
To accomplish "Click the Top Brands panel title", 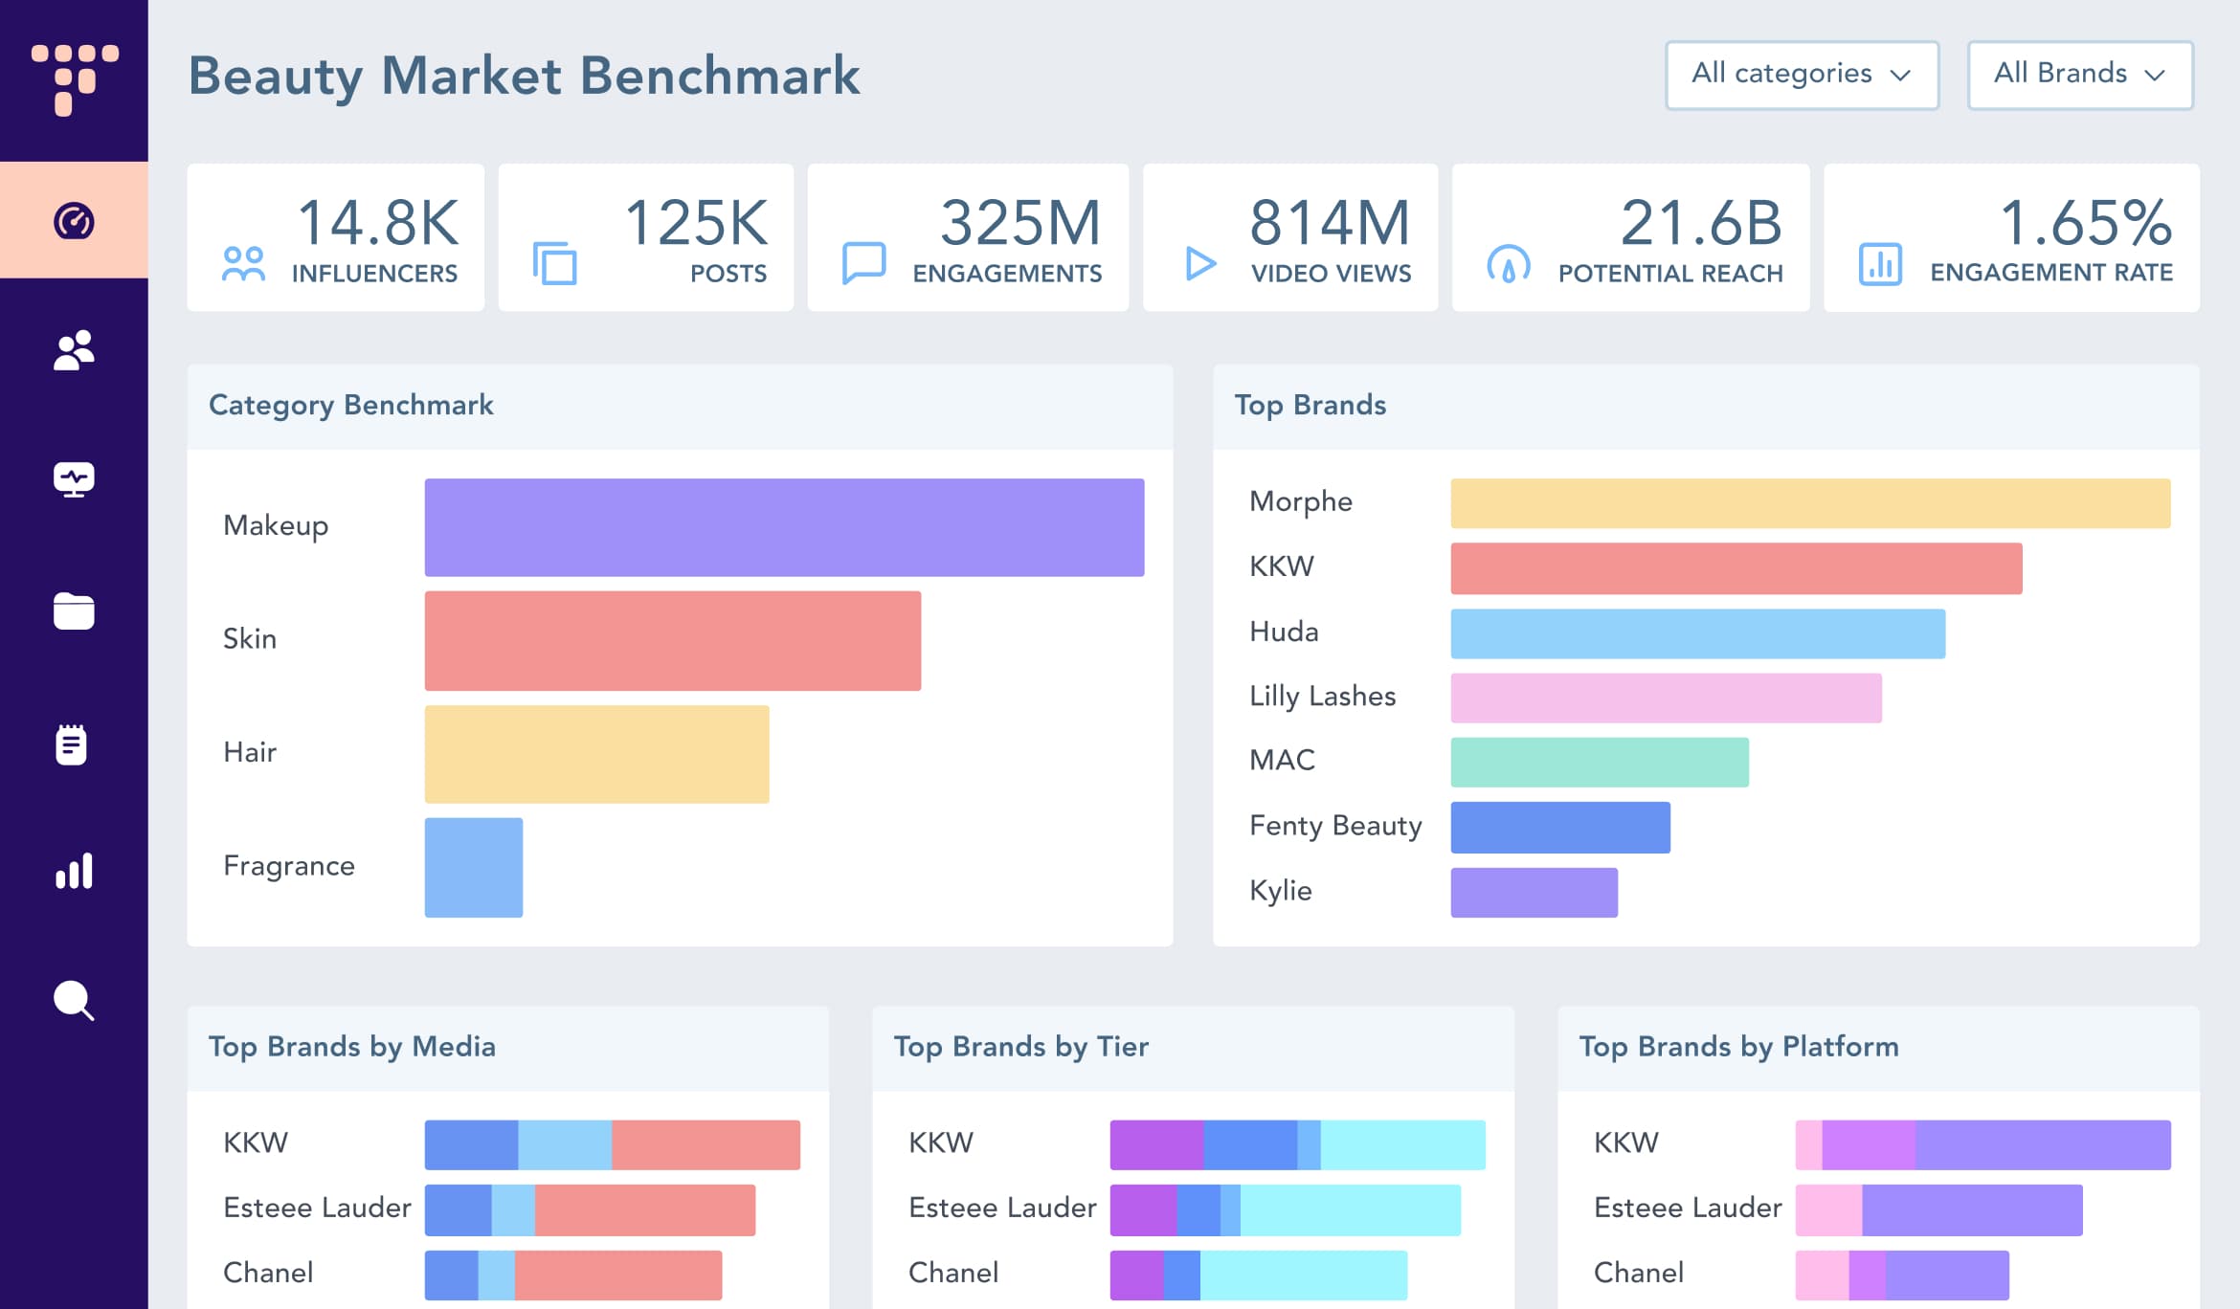I will tap(1310, 406).
